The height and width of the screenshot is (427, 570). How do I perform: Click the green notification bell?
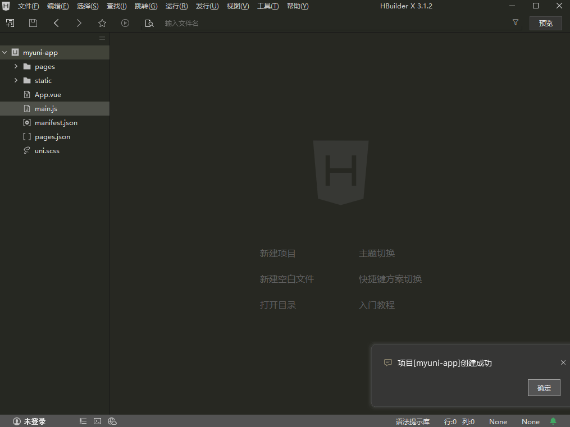[553, 421]
